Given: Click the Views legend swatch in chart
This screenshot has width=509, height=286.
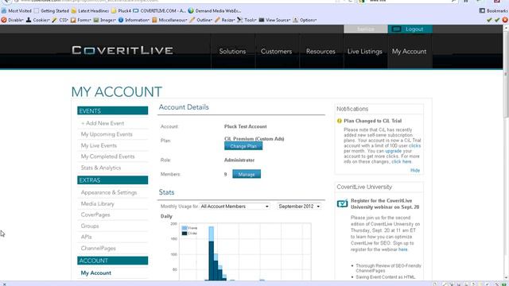Looking at the screenshot, I should coord(185,228).
